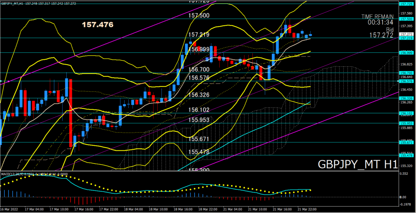The height and width of the screenshot is (213, 416).
Task: Click the white in-chart level label 157.219
Action: (199, 35)
